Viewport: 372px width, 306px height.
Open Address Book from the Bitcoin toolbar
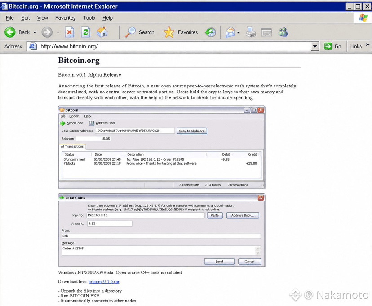pyautogui.click(x=102, y=123)
